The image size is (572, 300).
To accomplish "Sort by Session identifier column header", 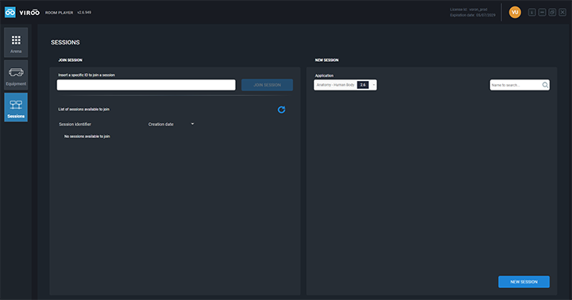I will [75, 125].
